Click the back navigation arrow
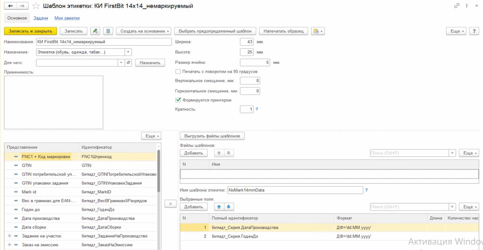 [10, 6]
